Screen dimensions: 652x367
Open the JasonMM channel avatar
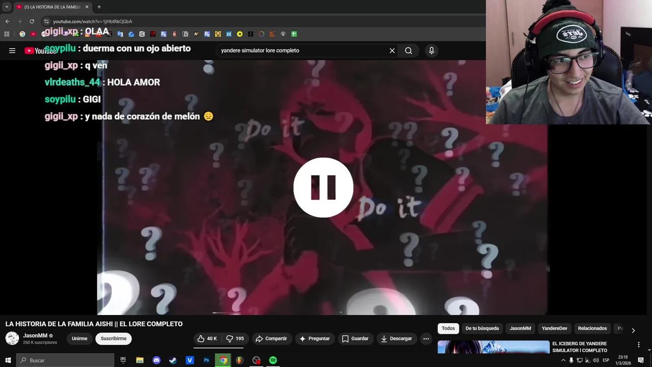(12, 338)
